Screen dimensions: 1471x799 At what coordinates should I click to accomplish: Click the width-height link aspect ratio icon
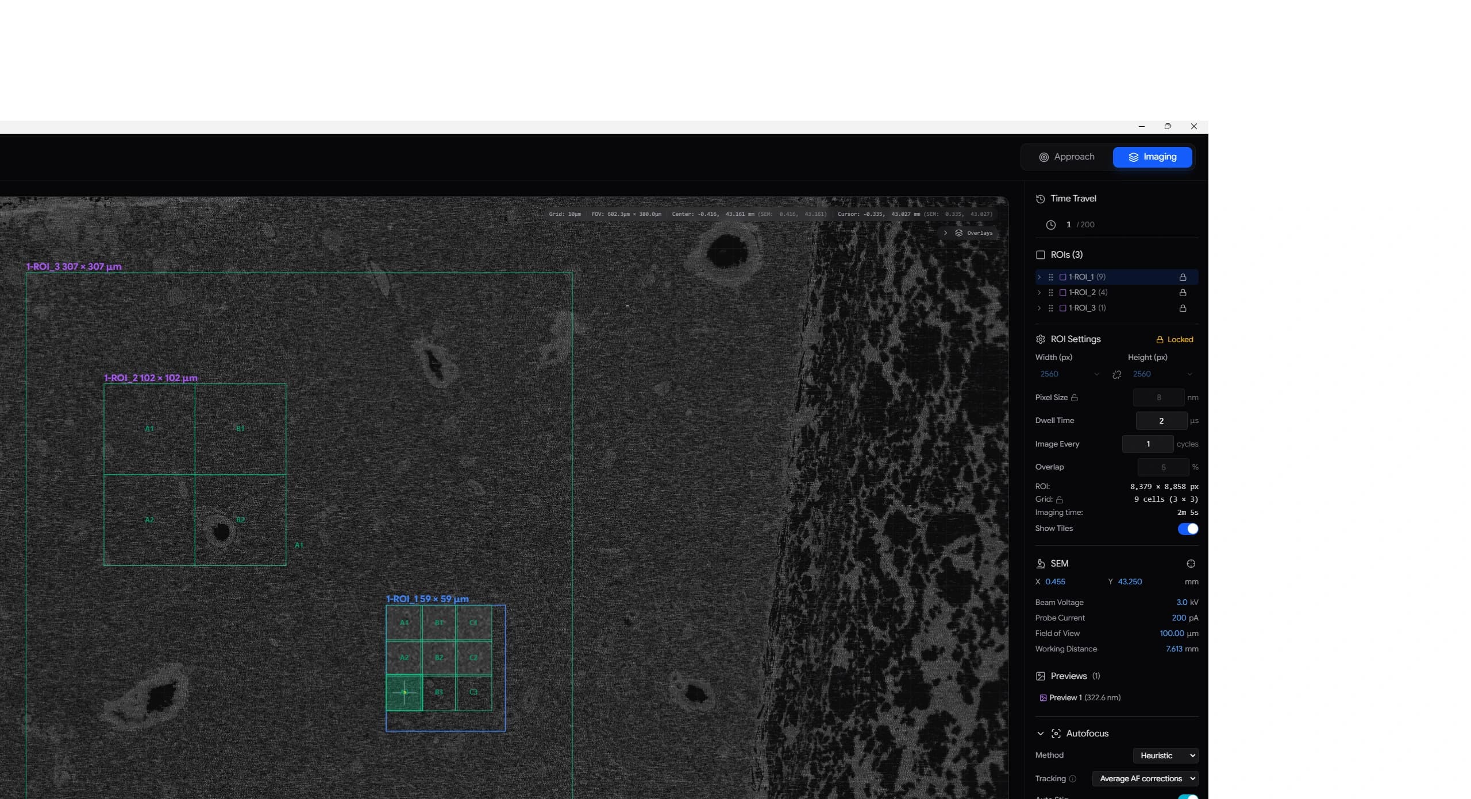tap(1116, 374)
